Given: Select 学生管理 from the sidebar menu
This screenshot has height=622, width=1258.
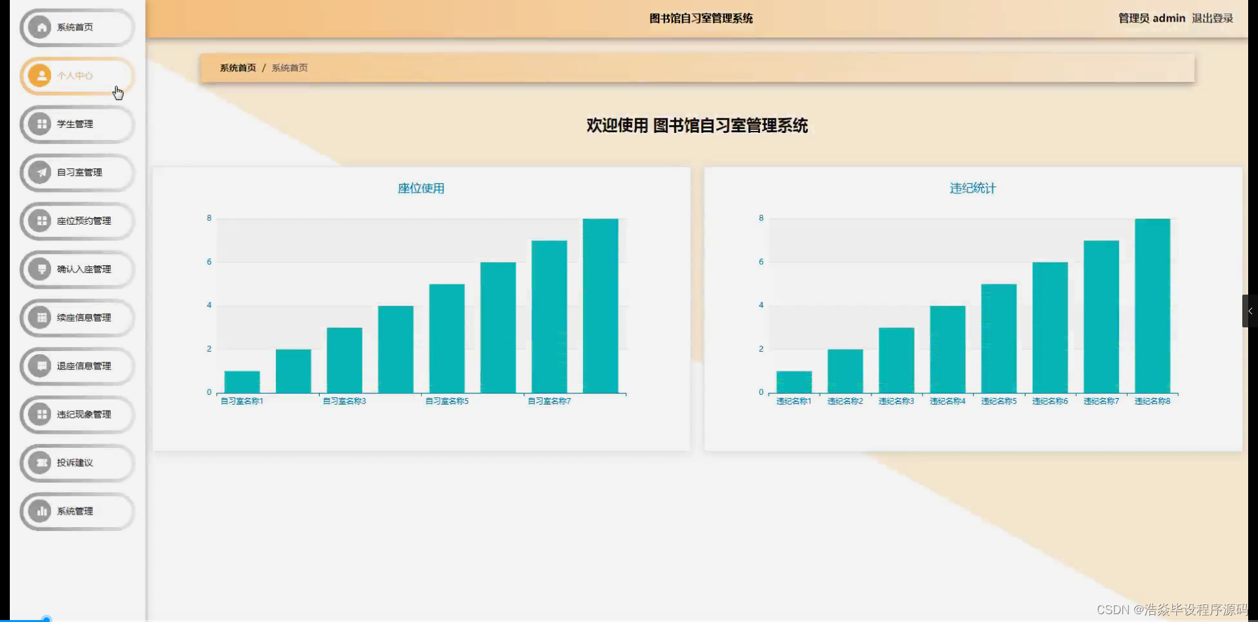Looking at the screenshot, I should click(x=75, y=124).
